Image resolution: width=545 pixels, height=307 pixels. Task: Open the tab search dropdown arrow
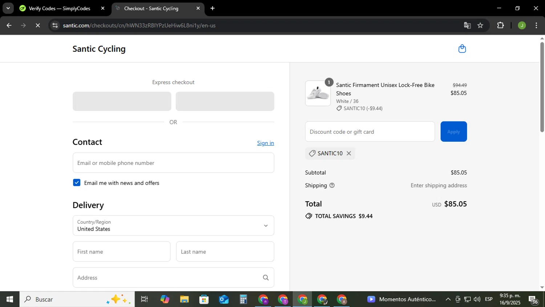[x=8, y=8]
